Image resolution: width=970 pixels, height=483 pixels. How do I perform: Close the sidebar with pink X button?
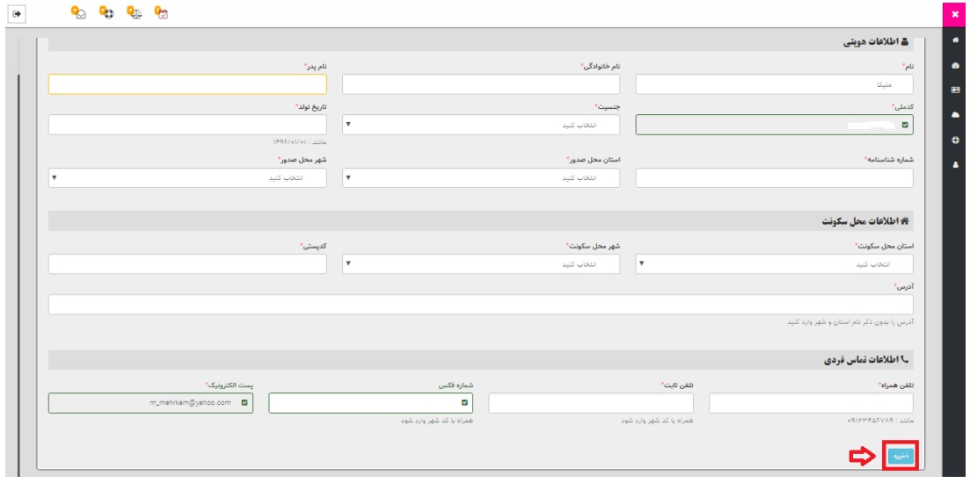coord(955,14)
